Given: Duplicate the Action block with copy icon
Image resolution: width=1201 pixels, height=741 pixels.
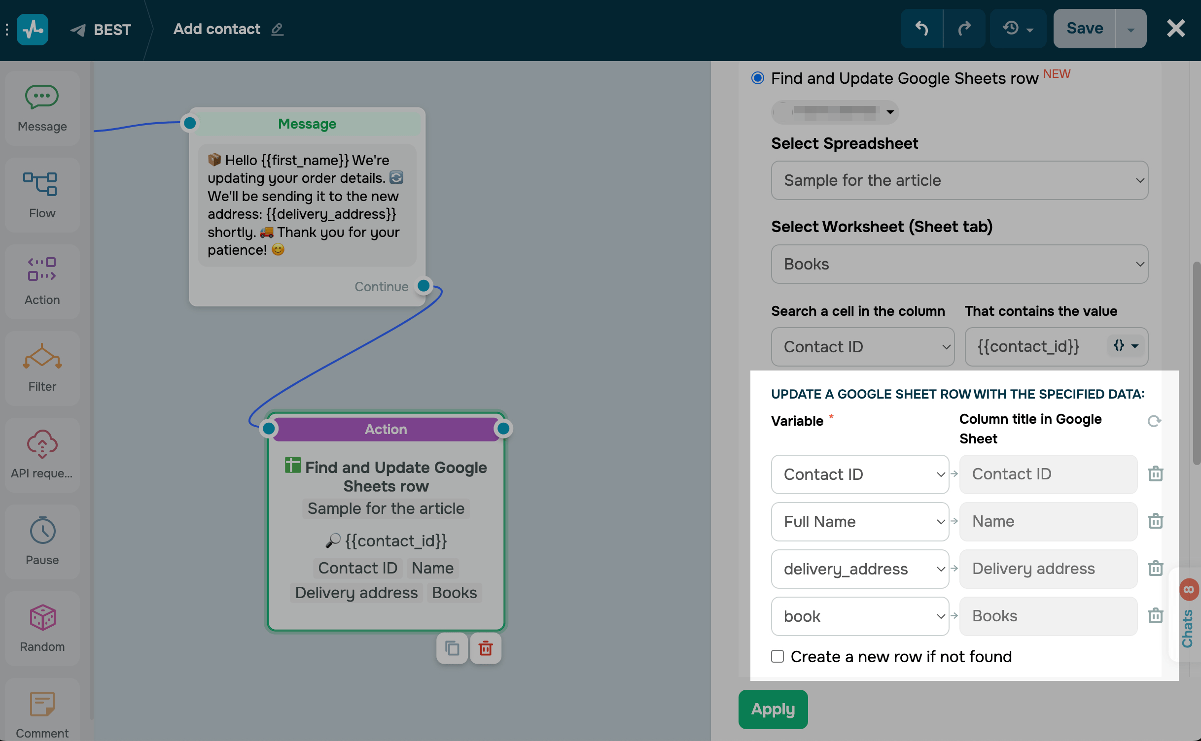Looking at the screenshot, I should [452, 648].
